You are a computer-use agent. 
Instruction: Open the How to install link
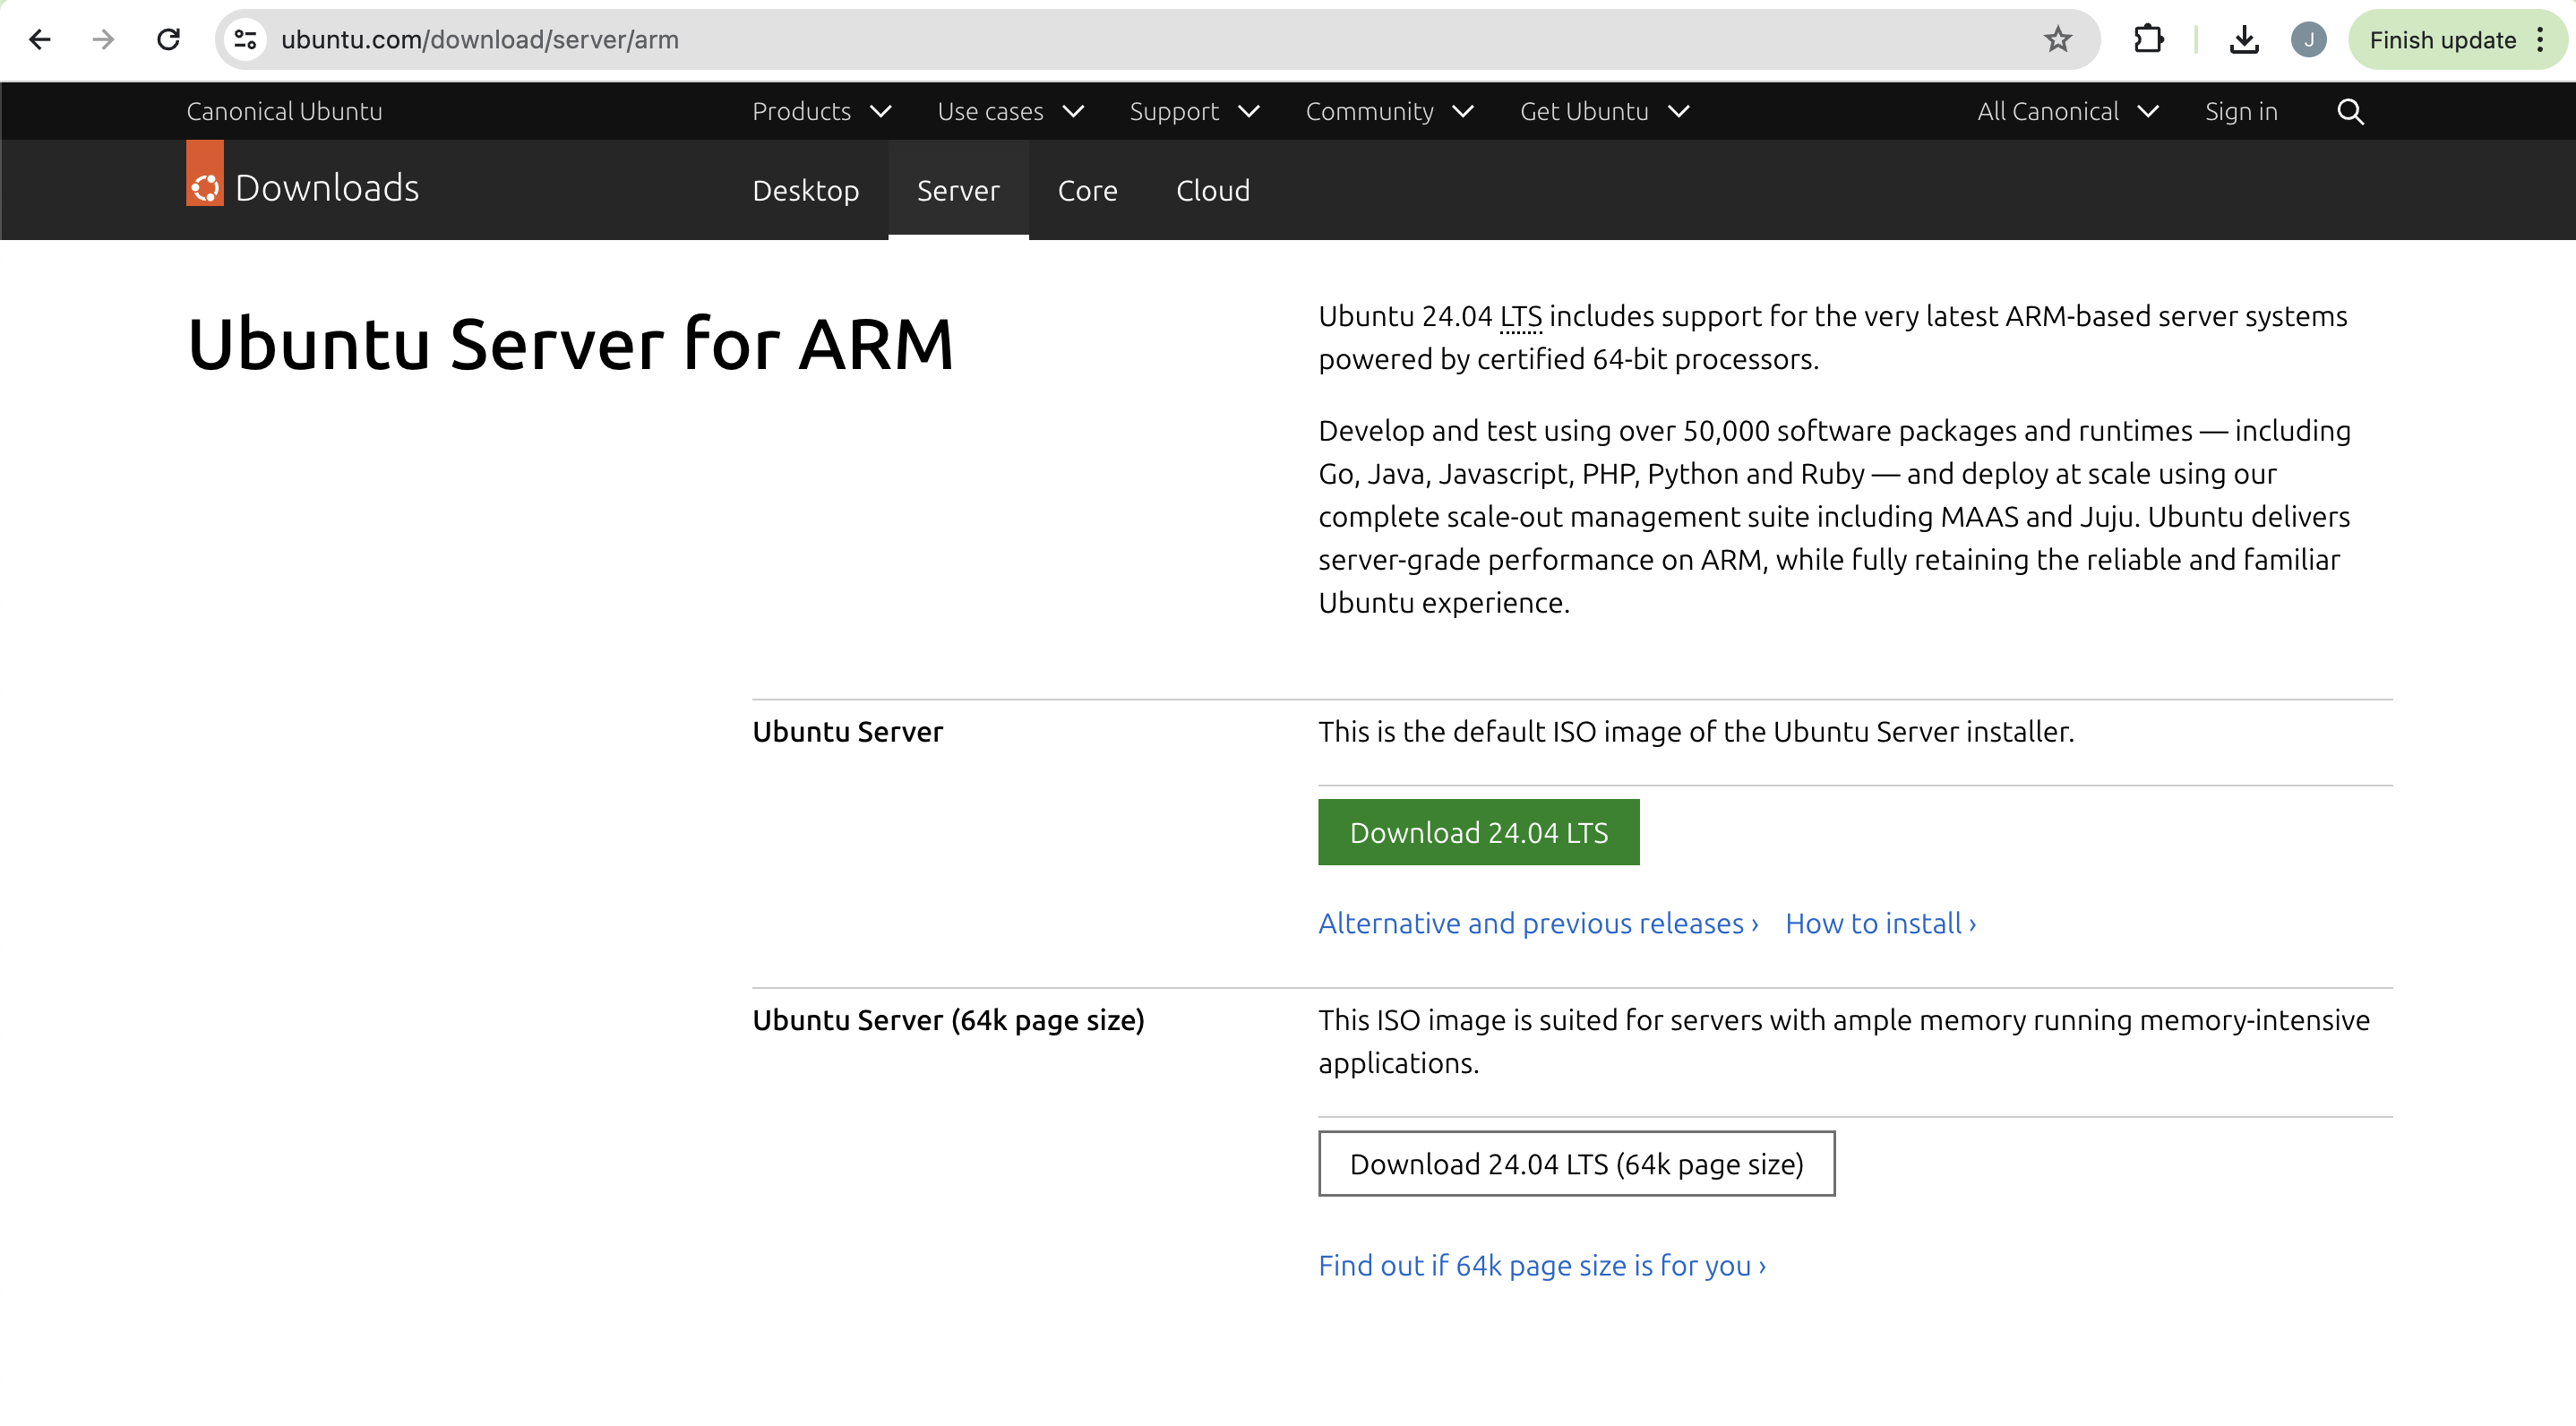coord(1881,923)
